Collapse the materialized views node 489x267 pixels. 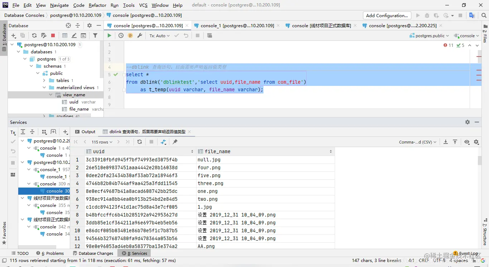click(44, 88)
